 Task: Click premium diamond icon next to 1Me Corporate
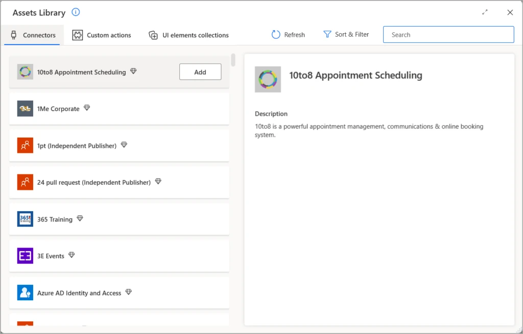point(87,108)
